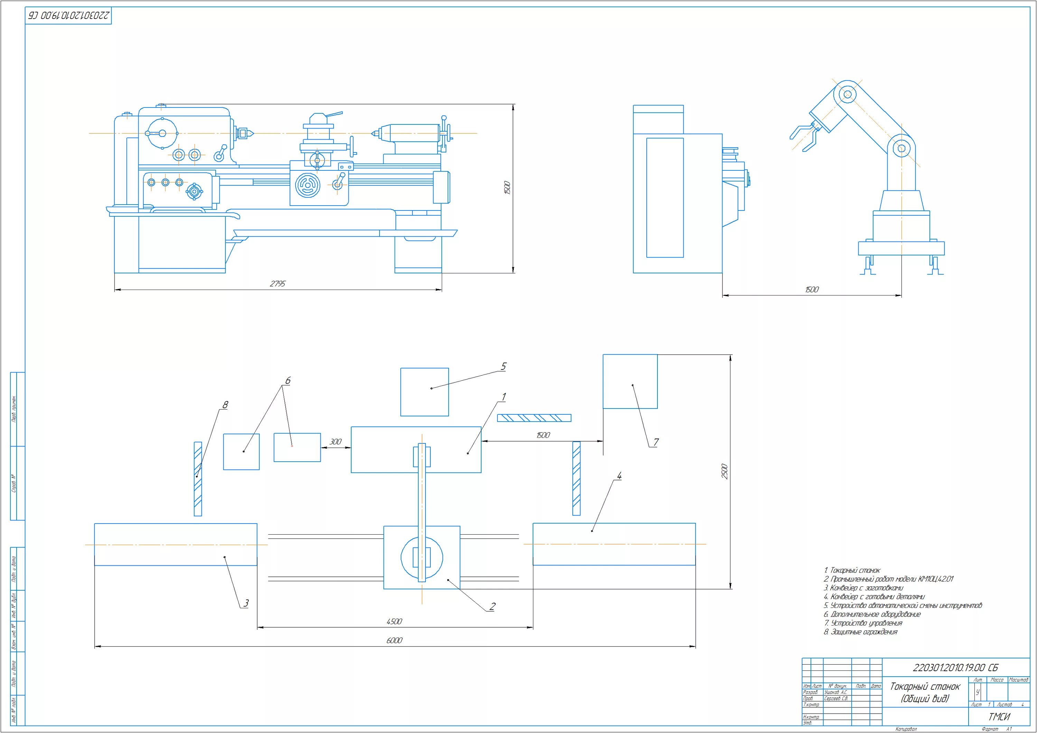
Task: Select the 4500 dimension between the conveyors
Action: click(x=394, y=621)
